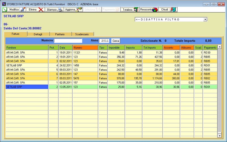The height and width of the screenshot is (142, 227).
Task: Open the Disattiva Filtro dropdown
Action: pos(205,19)
